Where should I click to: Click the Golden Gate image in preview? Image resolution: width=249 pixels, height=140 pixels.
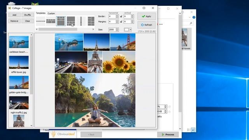pos(123,42)
